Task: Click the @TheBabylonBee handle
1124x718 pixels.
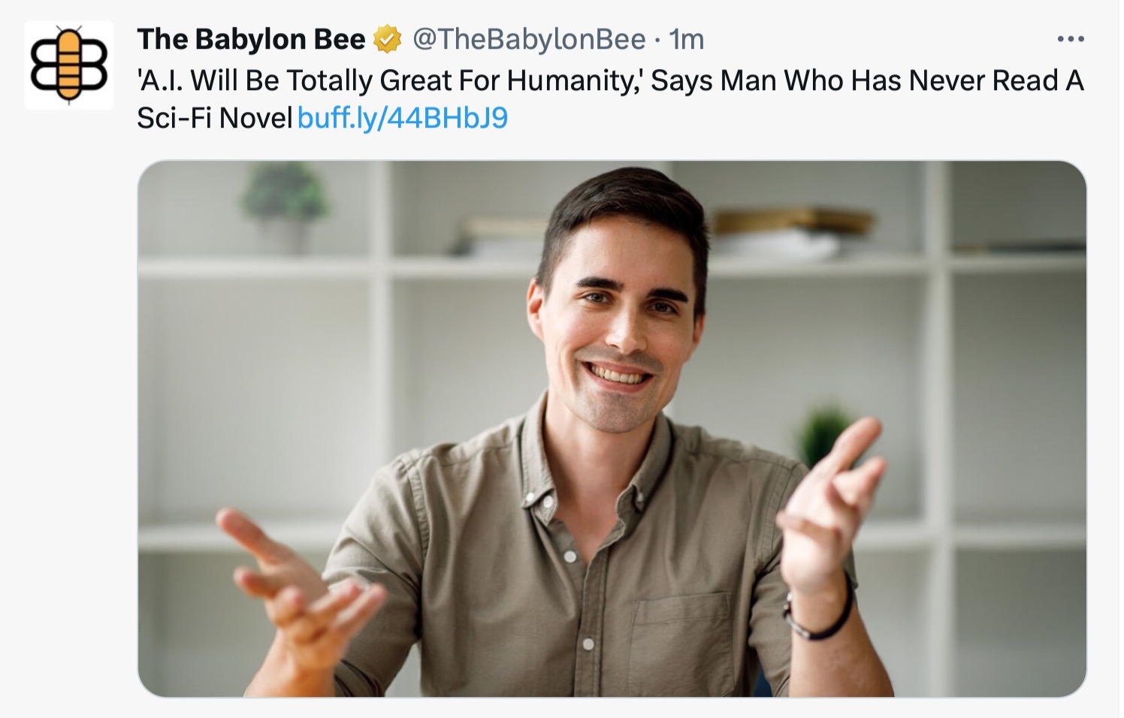Action: tap(529, 39)
